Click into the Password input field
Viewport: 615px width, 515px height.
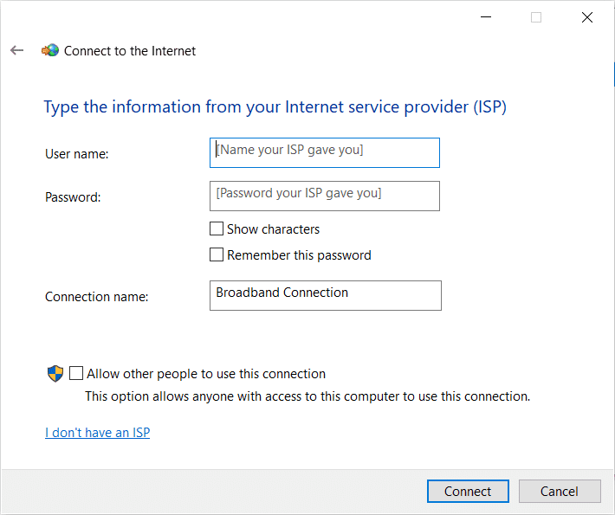(x=325, y=196)
